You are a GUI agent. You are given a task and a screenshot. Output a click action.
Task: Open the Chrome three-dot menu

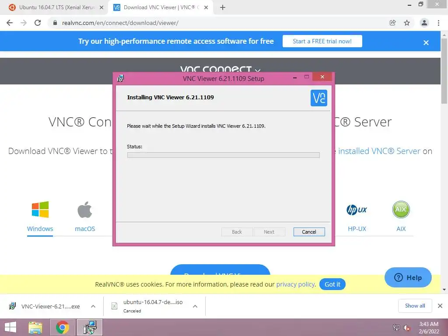pos(438,23)
